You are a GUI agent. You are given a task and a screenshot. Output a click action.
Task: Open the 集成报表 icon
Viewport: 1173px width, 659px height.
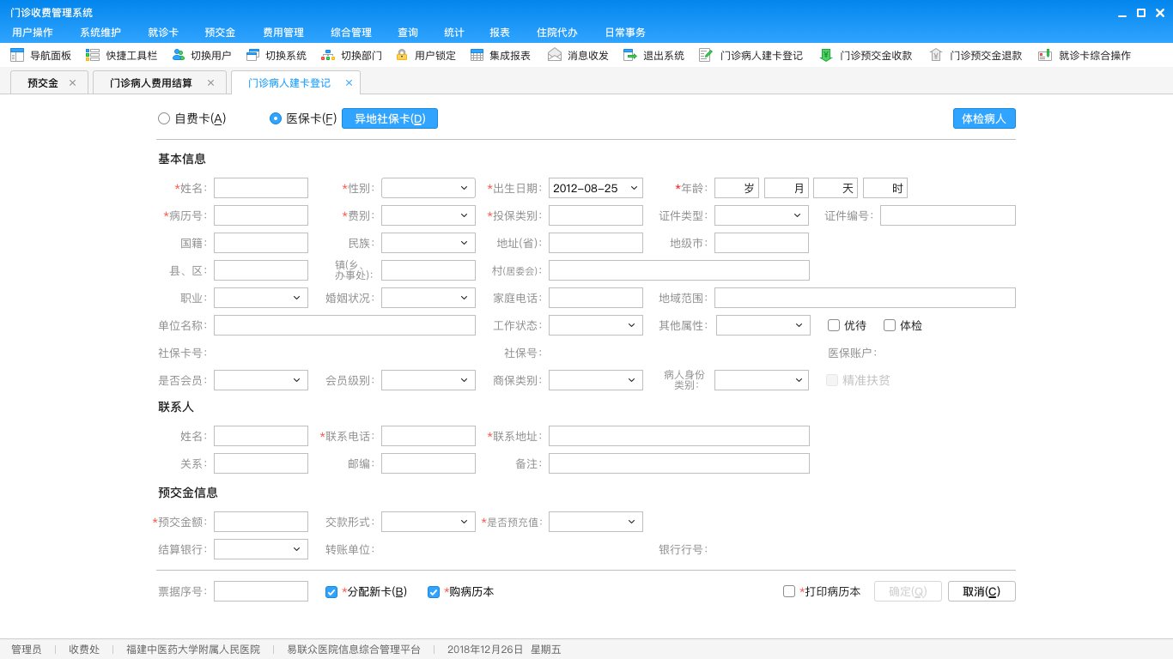coord(477,55)
